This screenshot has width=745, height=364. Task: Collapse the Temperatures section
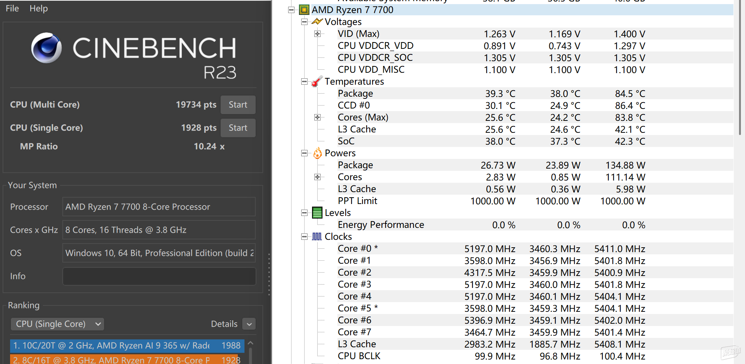point(304,82)
